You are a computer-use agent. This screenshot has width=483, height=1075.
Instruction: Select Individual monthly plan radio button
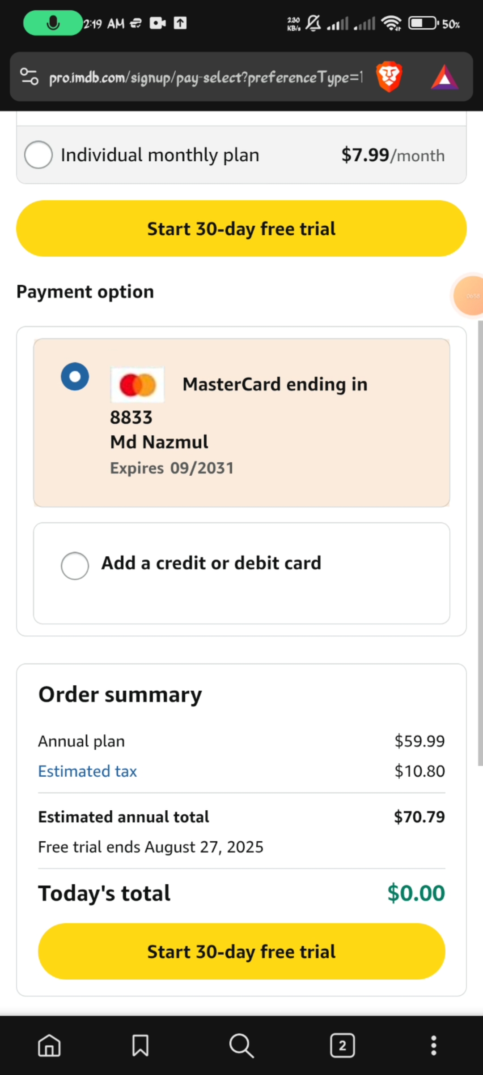[38, 155]
